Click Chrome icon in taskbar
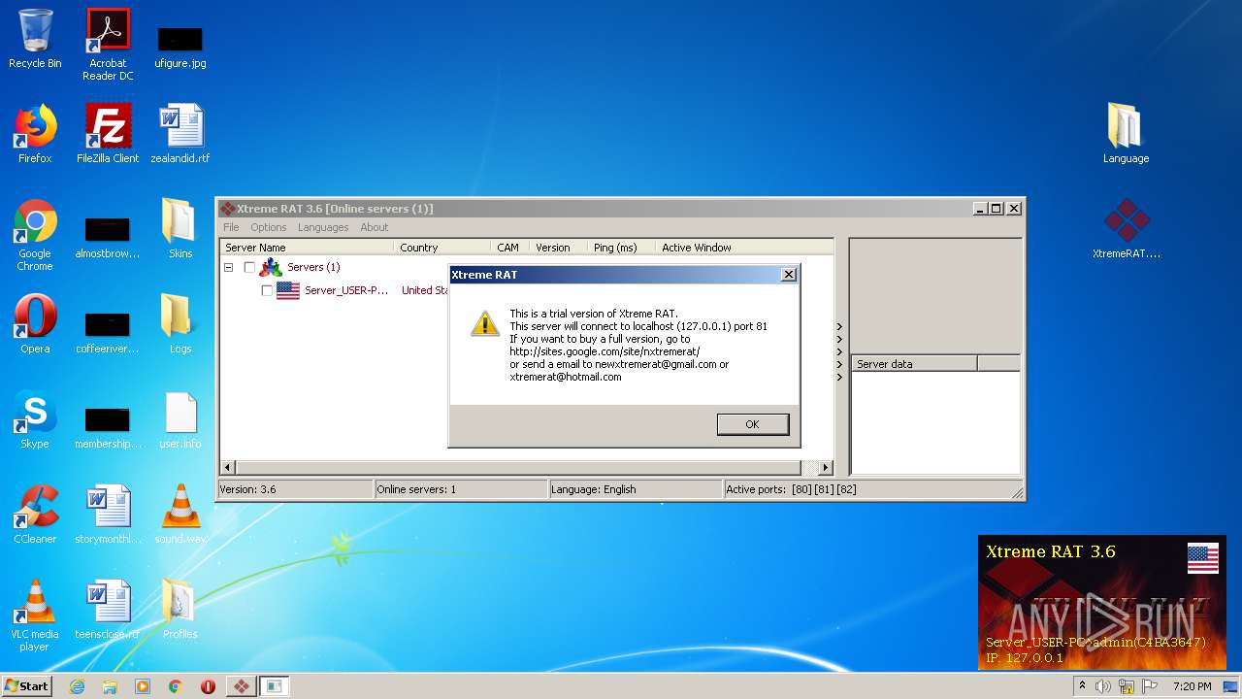Screen dimensions: 1242x699 [x=176, y=686]
